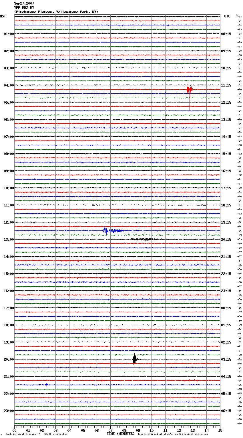Select the 04:00 MST hour label
243x438 pixels.
(9, 85)
